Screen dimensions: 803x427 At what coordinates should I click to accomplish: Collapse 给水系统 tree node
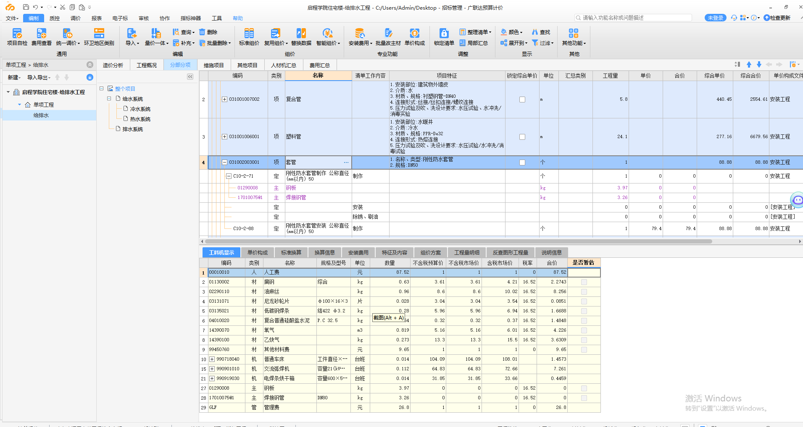pyautogui.click(x=109, y=99)
